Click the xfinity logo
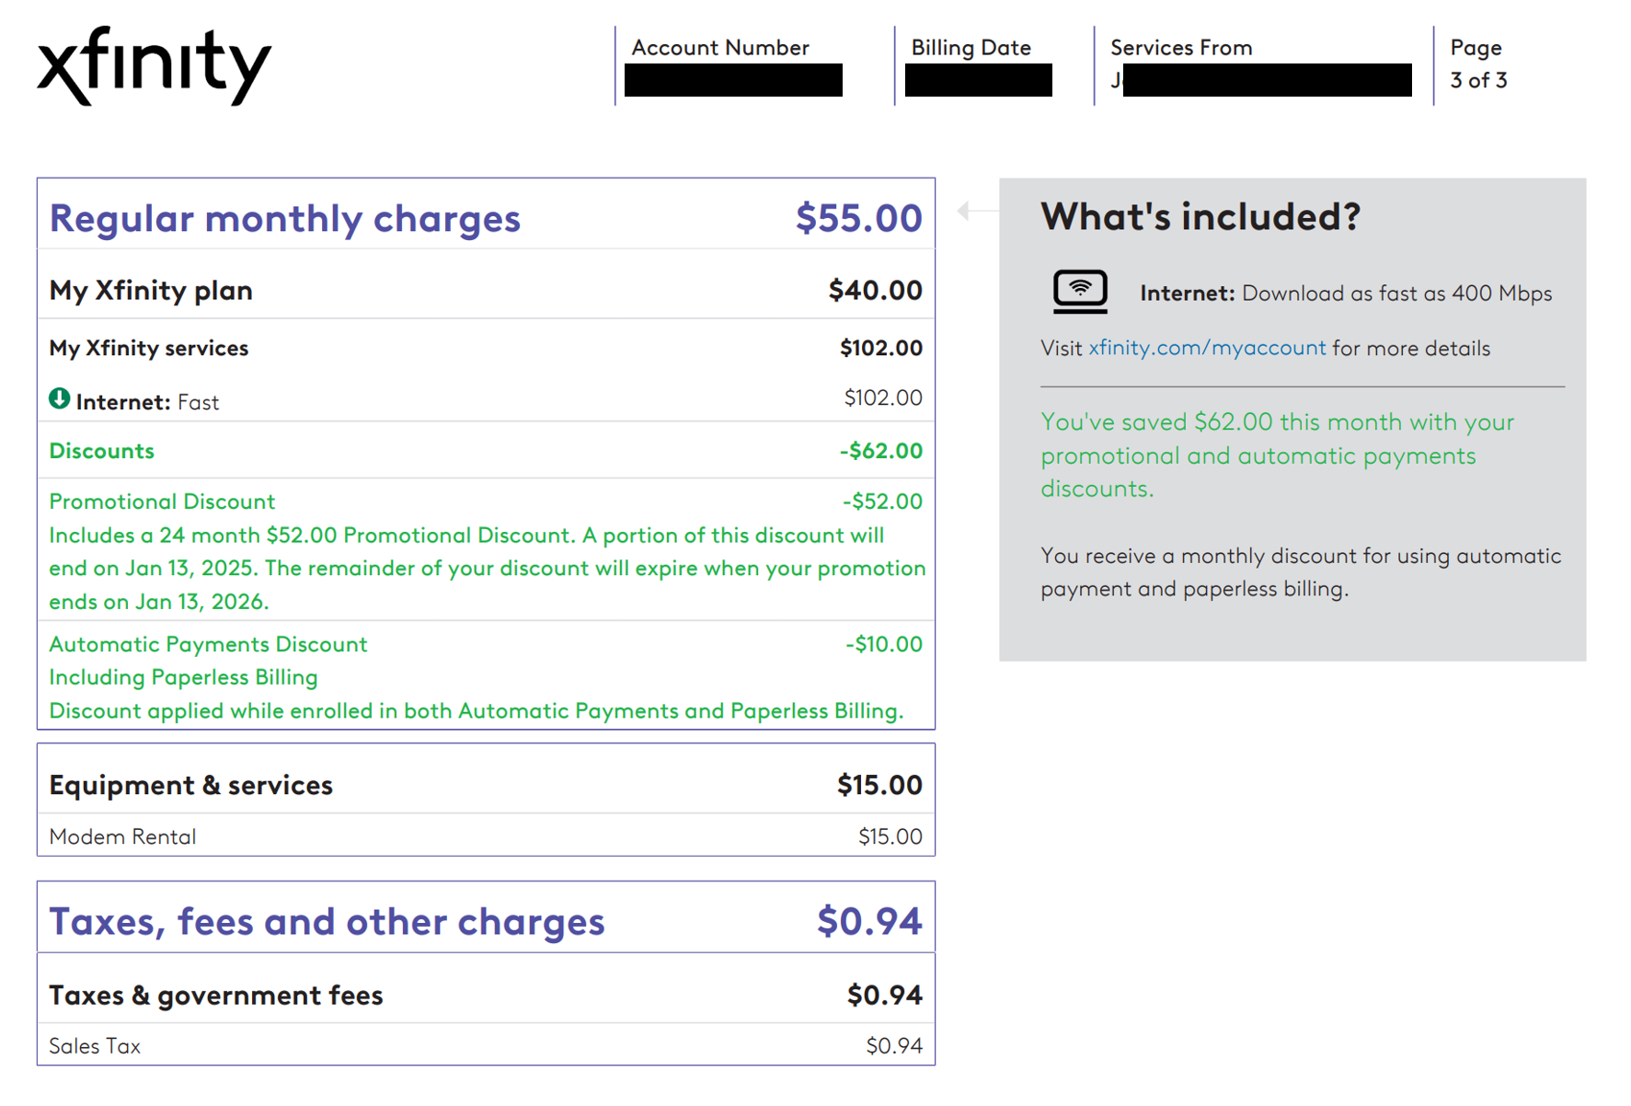The height and width of the screenshot is (1106, 1631). tap(154, 65)
